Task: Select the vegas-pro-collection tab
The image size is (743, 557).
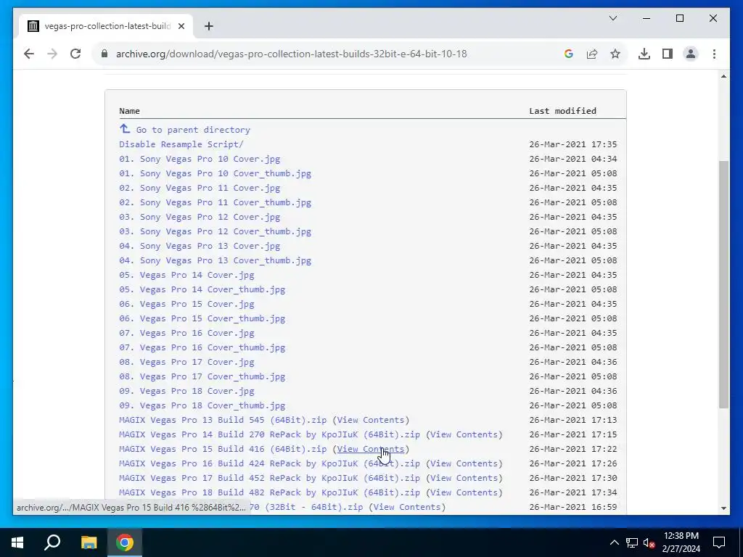Action: click(x=106, y=26)
